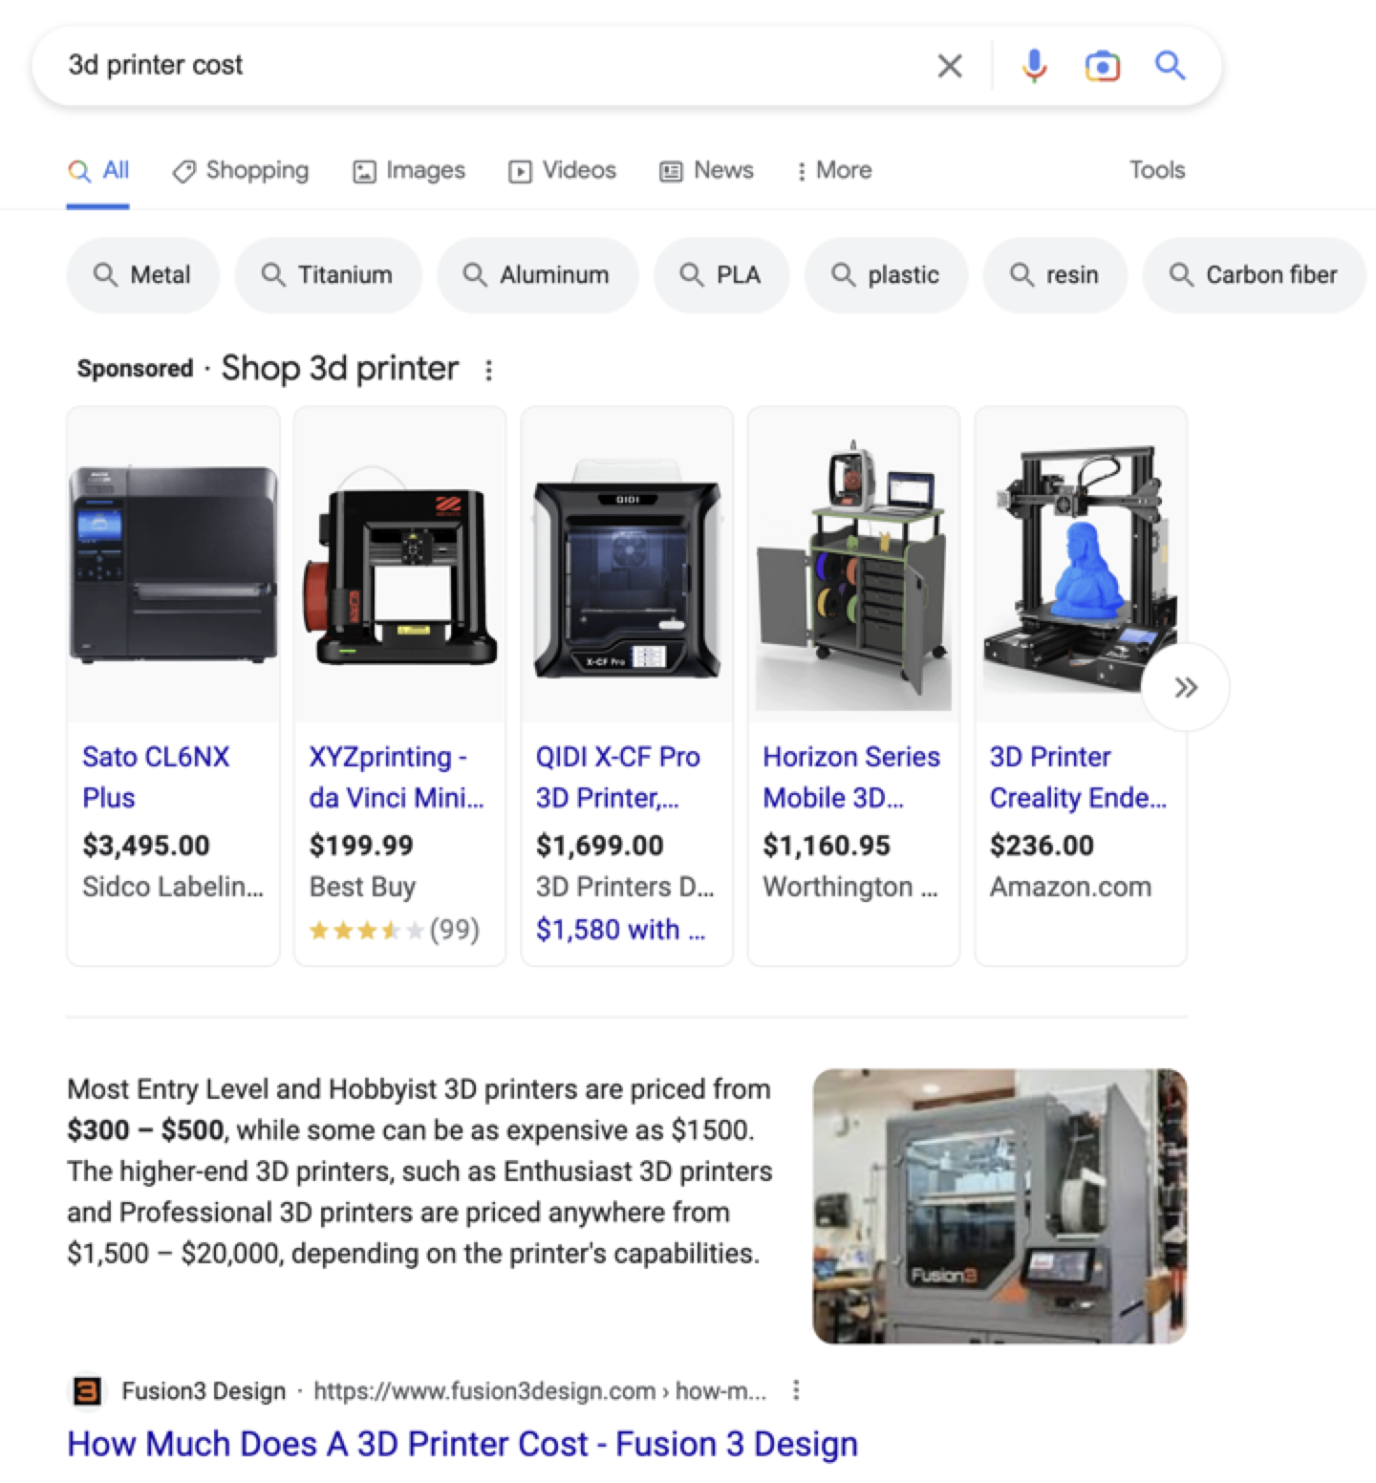Open the three-dot menu beside Shop 3d printer
The height and width of the screenshot is (1483, 1376).
(x=488, y=370)
